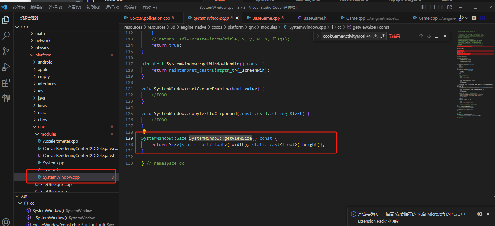Click the VS Code logo icon
Viewport: 495px width, 226px height.
pos(4,7)
